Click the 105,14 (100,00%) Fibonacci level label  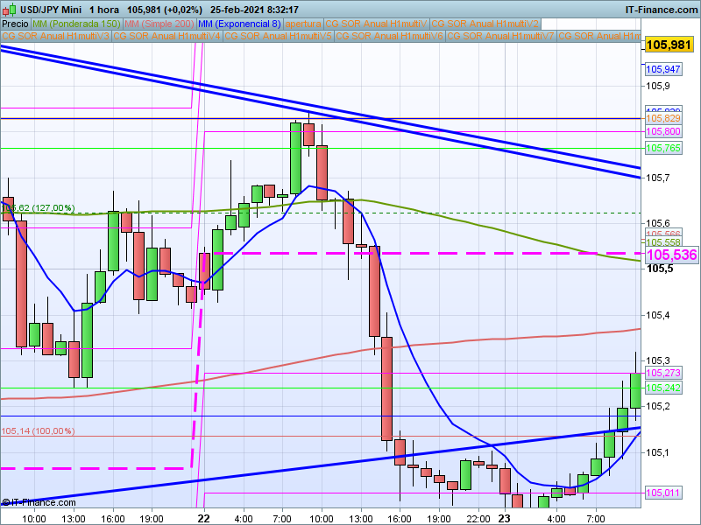38,430
